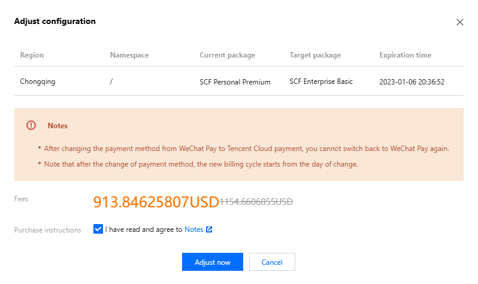Click the red warning icon beside Notes
The image size is (478, 284).
tap(31, 126)
